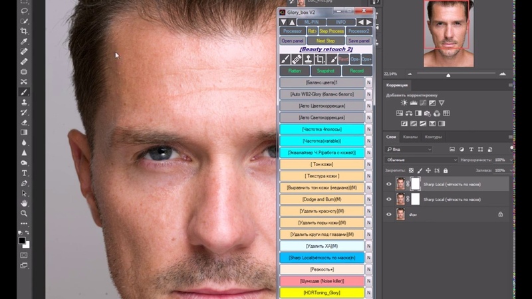Click the up arrow in Glory_box

click(x=292, y=22)
